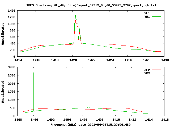Viewport: 170px width, 127px height.
Task: Click the YR2 legend label
Action: [x=147, y=73]
